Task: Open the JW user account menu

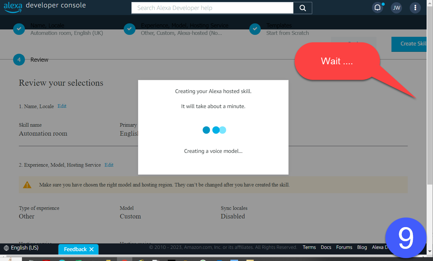Action: 396,8
